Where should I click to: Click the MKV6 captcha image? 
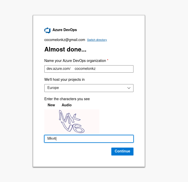72,122
